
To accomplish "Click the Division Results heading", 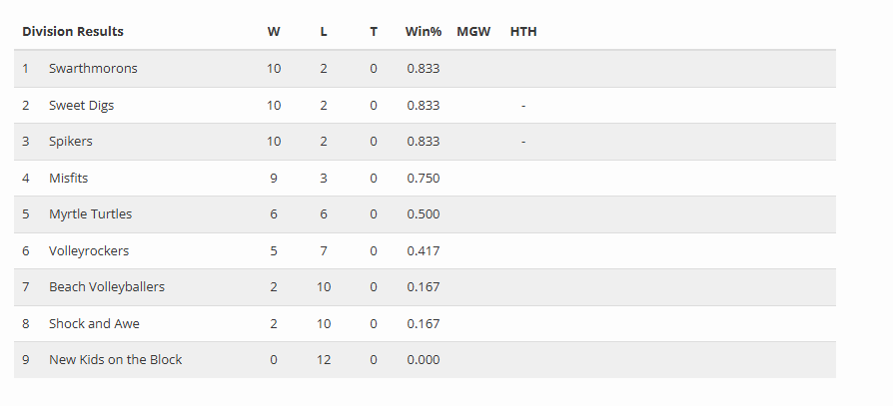I will point(73,31).
